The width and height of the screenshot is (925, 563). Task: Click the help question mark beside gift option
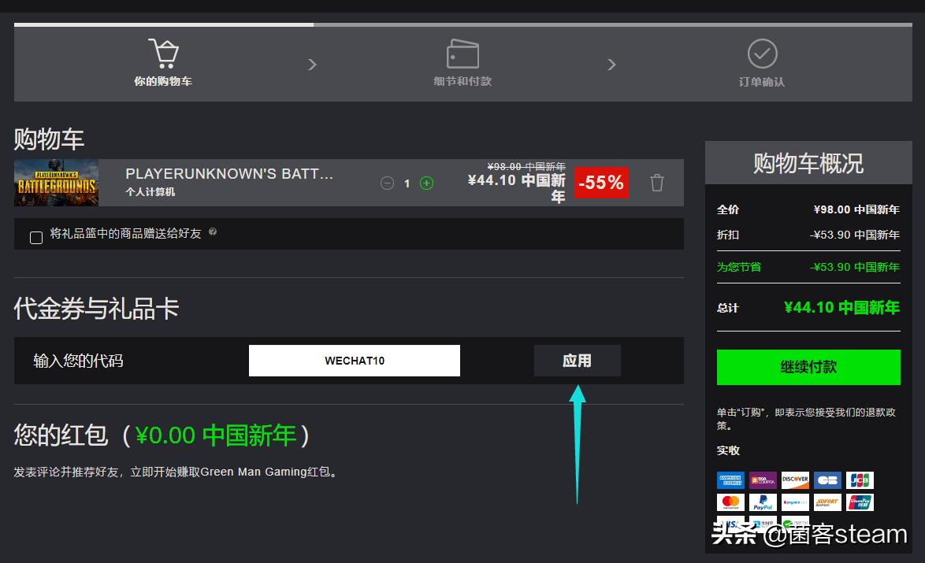[x=213, y=232]
